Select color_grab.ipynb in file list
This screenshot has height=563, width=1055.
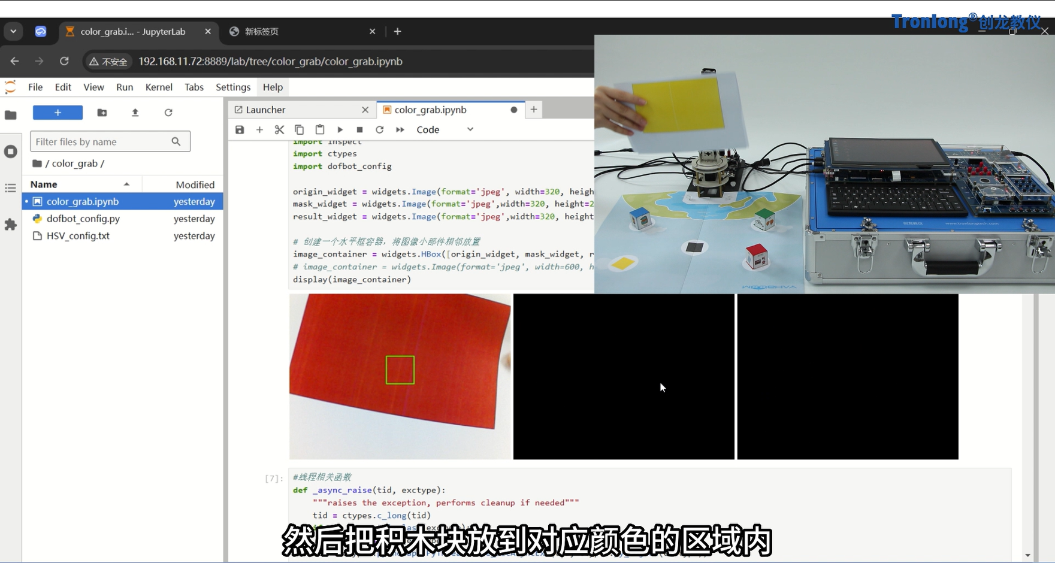pyautogui.click(x=123, y=201)
